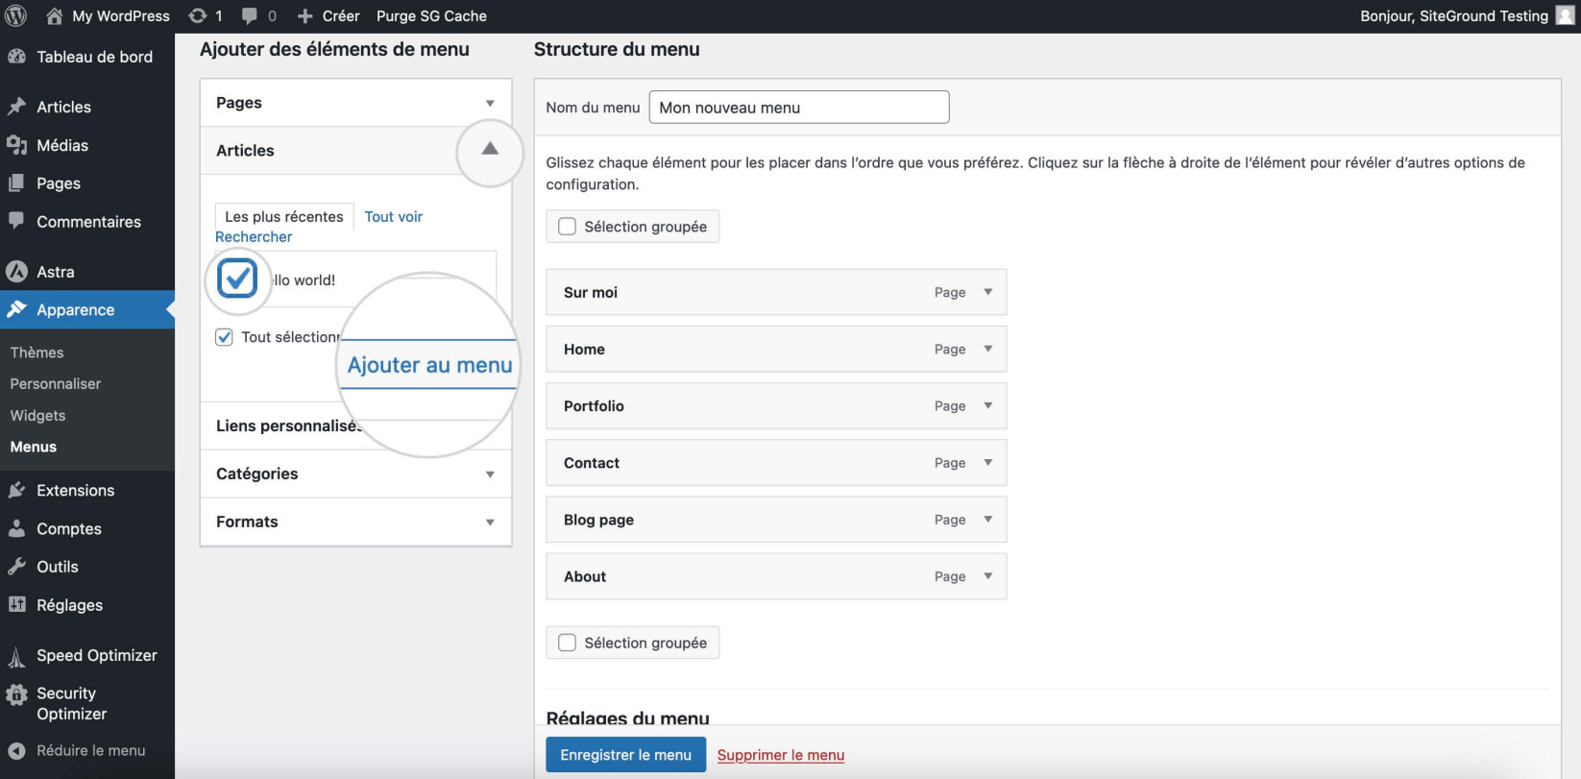The height and width of the screenshot is (779, 1581).
Task: Expand the Sur moi menu item
Action: pyautogui.click(x=987, y=292)
